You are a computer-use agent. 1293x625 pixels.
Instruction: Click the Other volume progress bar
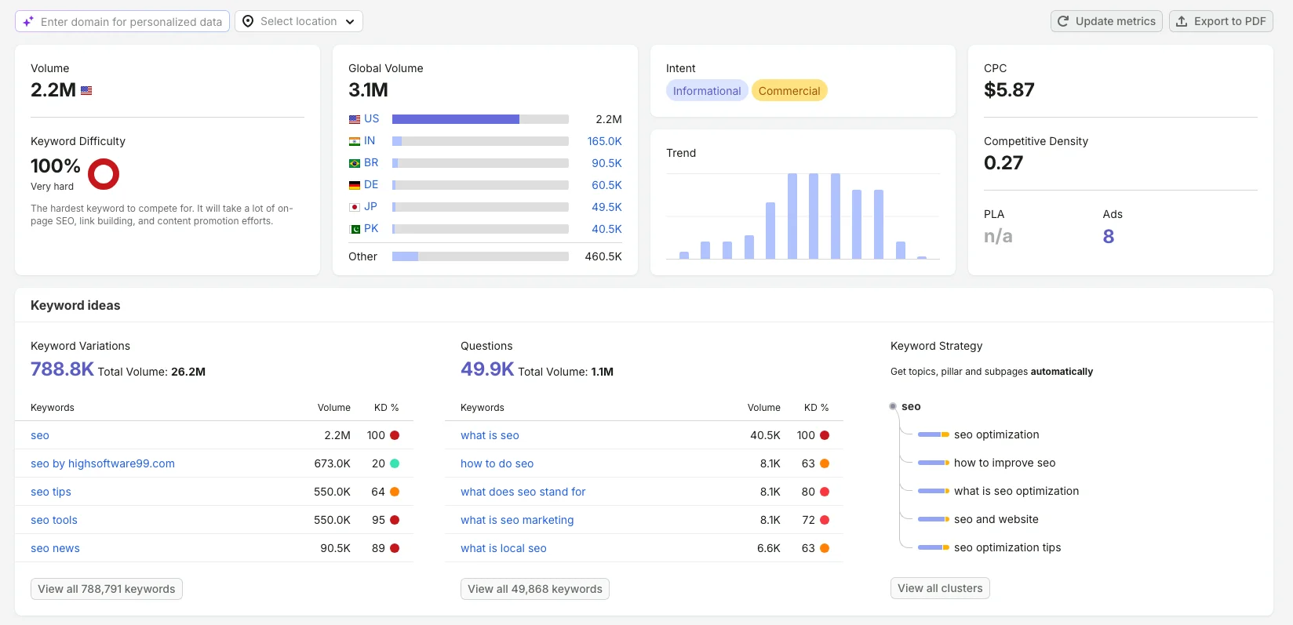coord(480,256)
